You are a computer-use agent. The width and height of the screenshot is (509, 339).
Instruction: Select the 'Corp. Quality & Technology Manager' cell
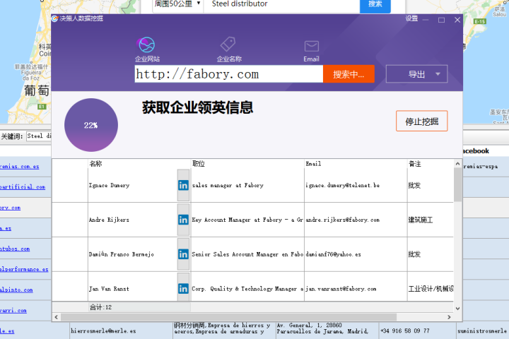point(247,288)
